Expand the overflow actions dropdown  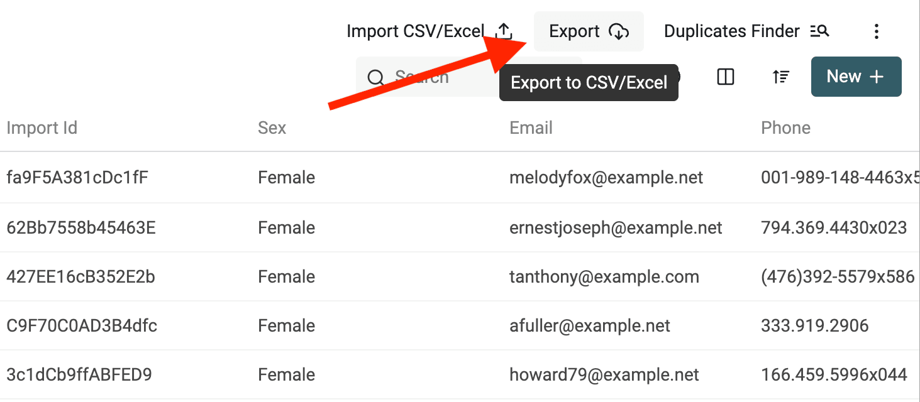click(876, 31)
